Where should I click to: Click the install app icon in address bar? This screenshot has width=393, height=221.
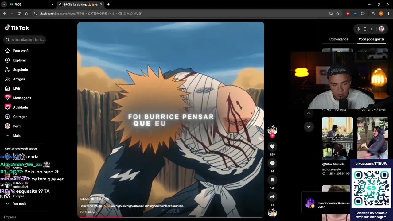coord(331,14)
